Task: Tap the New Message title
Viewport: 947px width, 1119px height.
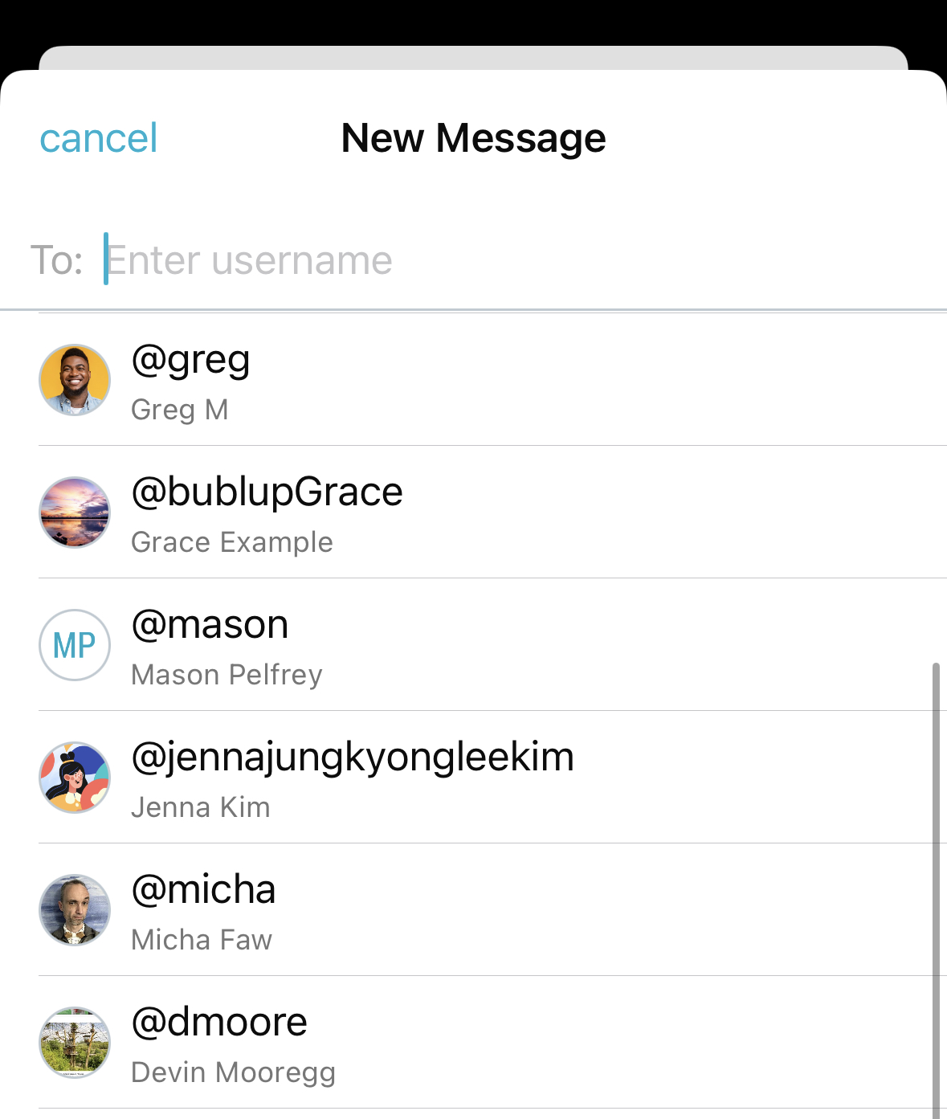Action: point(474,138)
